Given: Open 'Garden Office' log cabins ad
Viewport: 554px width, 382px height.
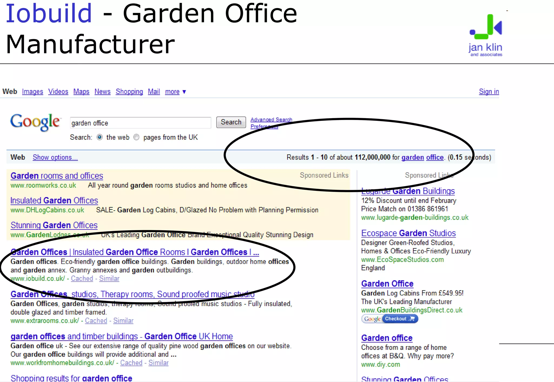Looking at the screenshot, I should coord(387,284).
